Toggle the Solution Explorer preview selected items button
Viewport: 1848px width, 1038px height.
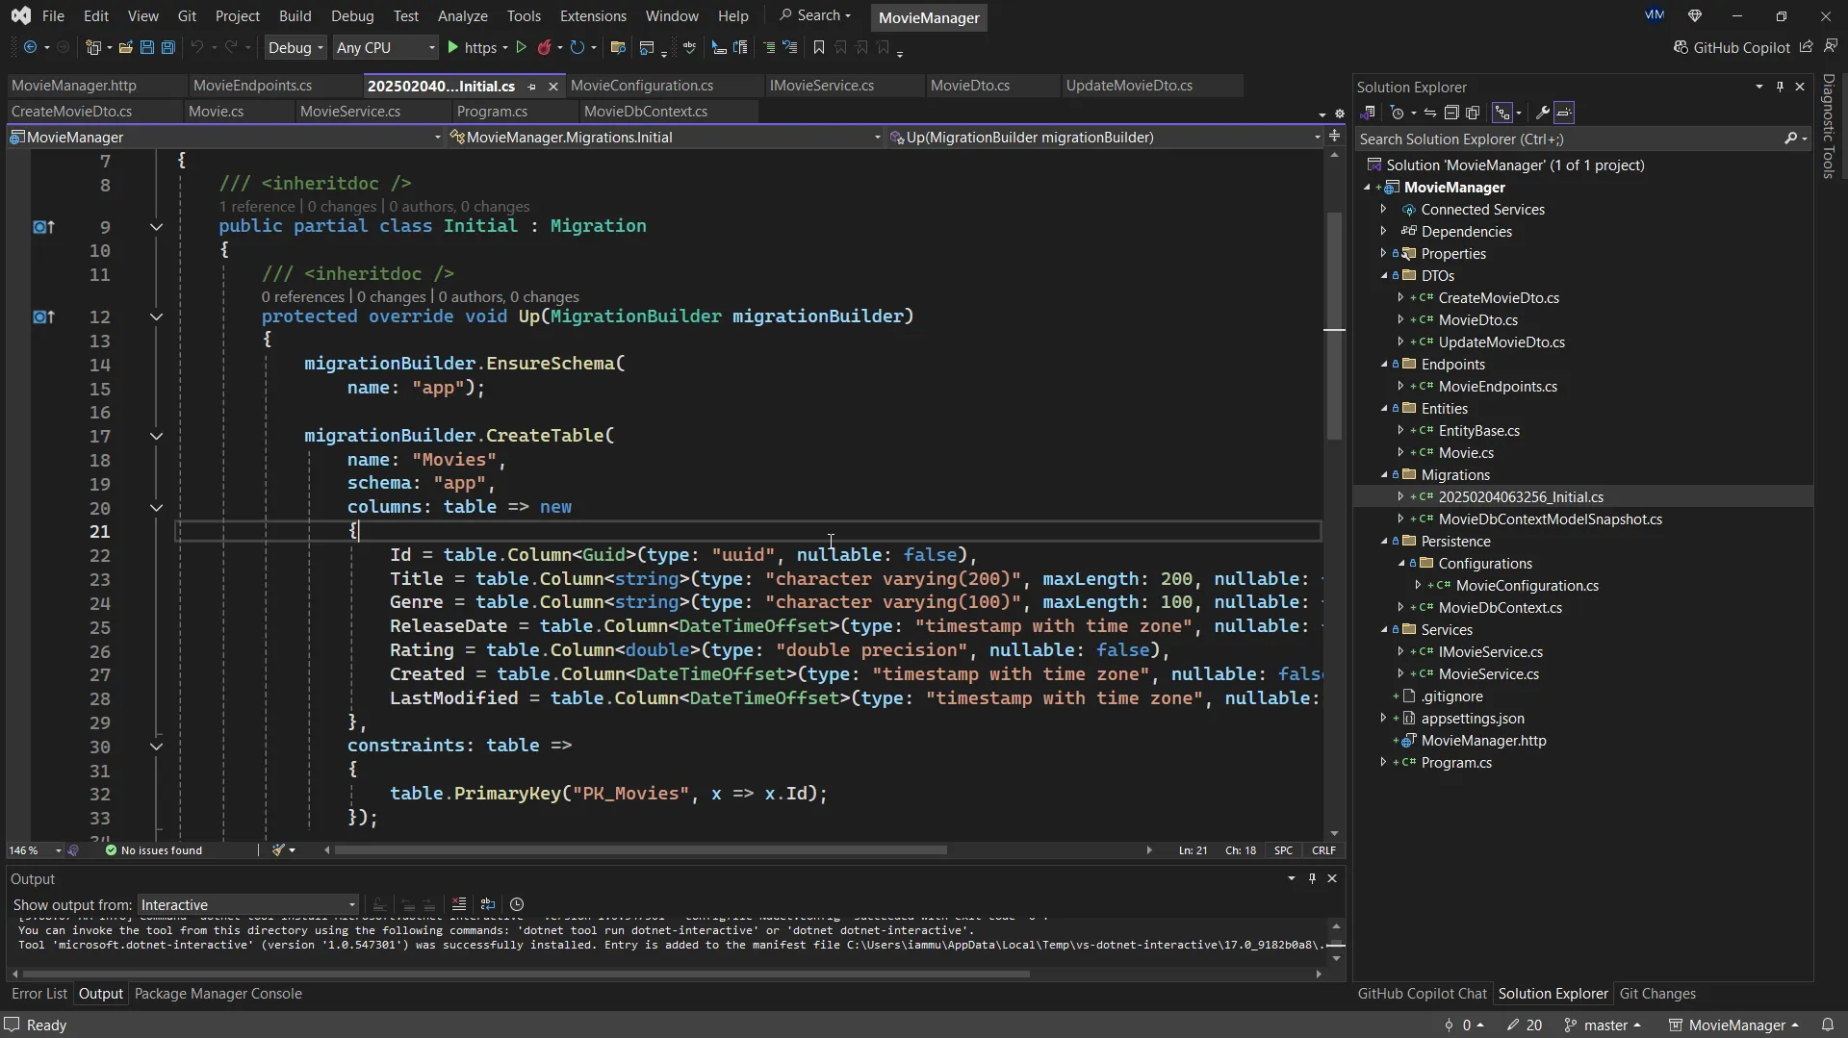(x=1564, y=113)
